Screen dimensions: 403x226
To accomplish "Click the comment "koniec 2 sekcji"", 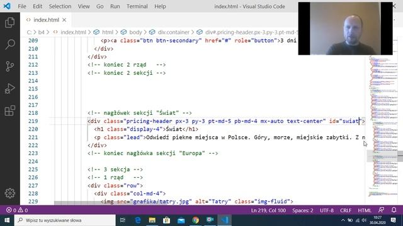I will pyautogui.click(x=127, y=73).
